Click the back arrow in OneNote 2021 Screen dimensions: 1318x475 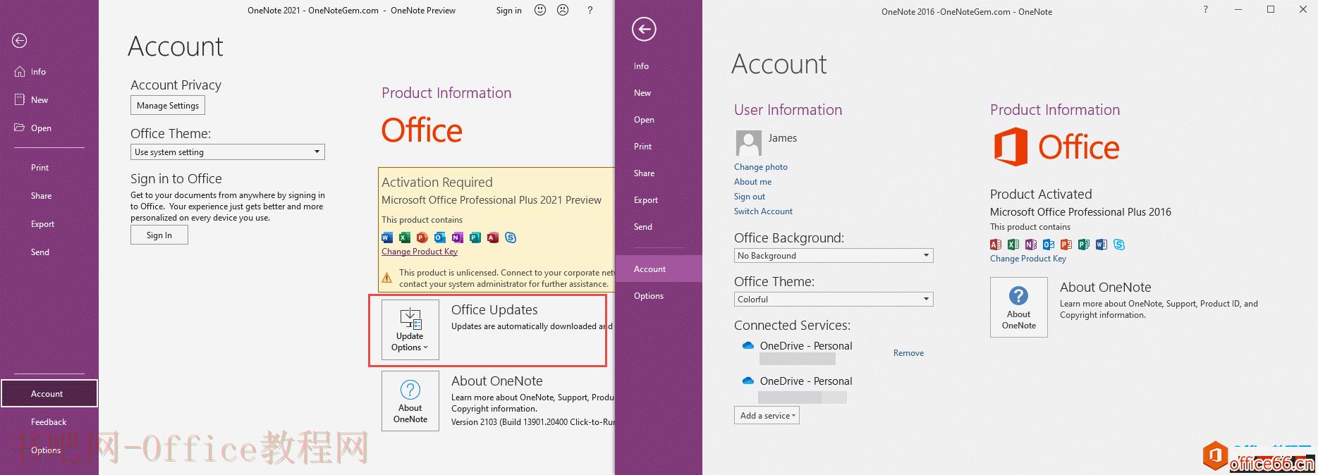tap(20, 41)
